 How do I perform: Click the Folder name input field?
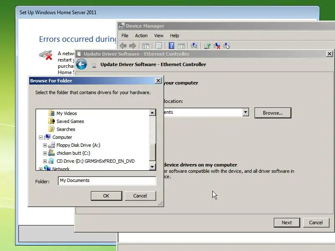(107, 181)
